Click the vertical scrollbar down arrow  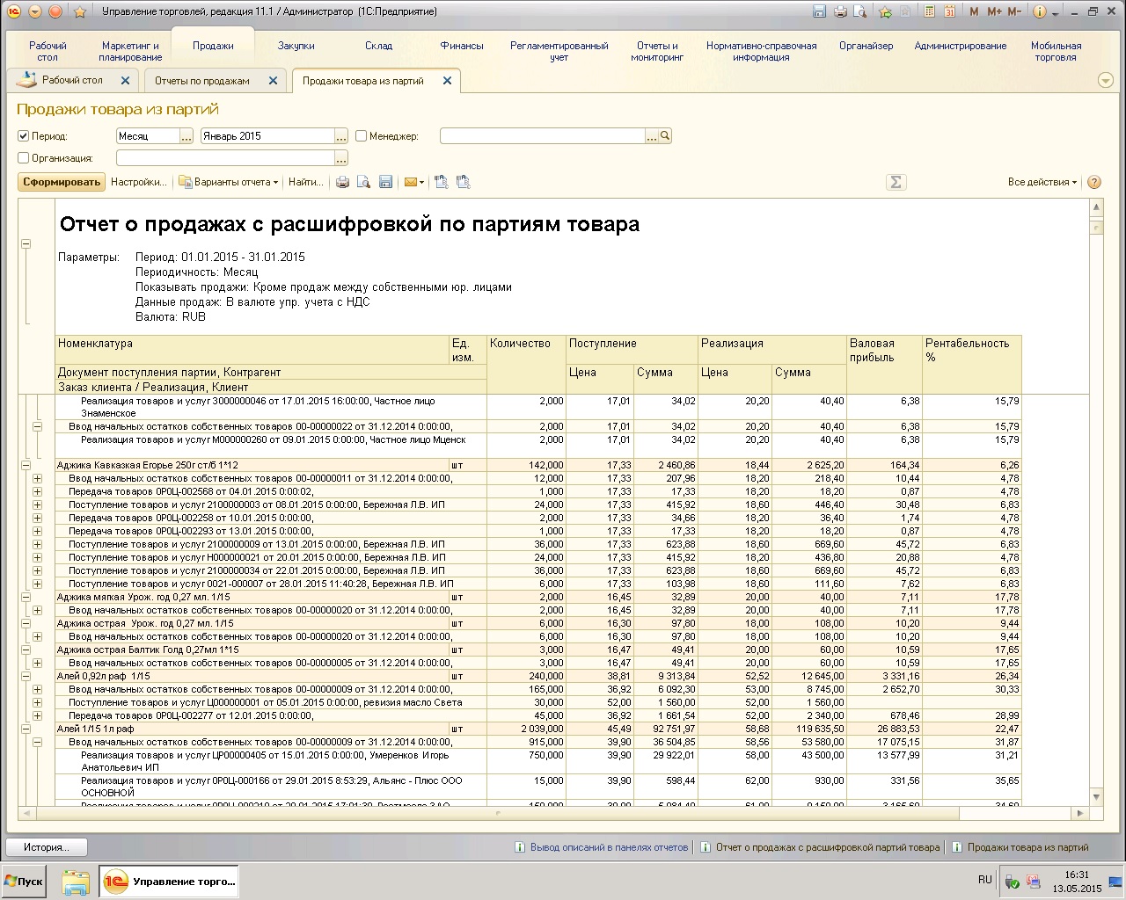pos(1096,797)
